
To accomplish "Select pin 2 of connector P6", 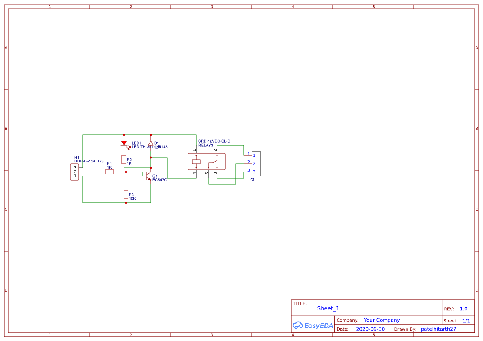I will click(x=248, y=164).
